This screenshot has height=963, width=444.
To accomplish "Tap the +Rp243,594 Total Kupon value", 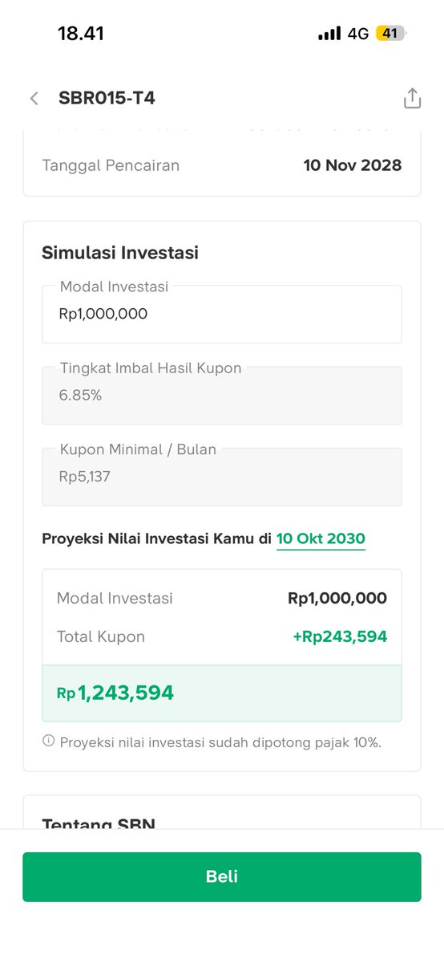I will (340, 636).
